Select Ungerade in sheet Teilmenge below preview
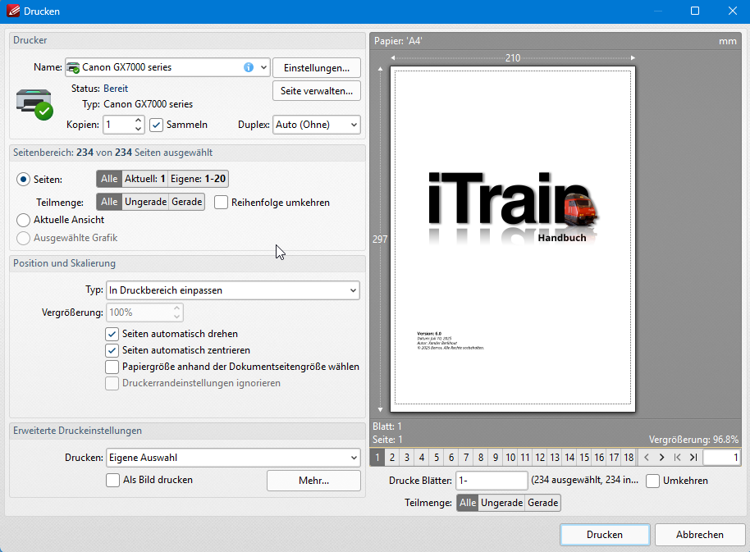The height and width of the screenshot is (552, 750). [501, 503]
